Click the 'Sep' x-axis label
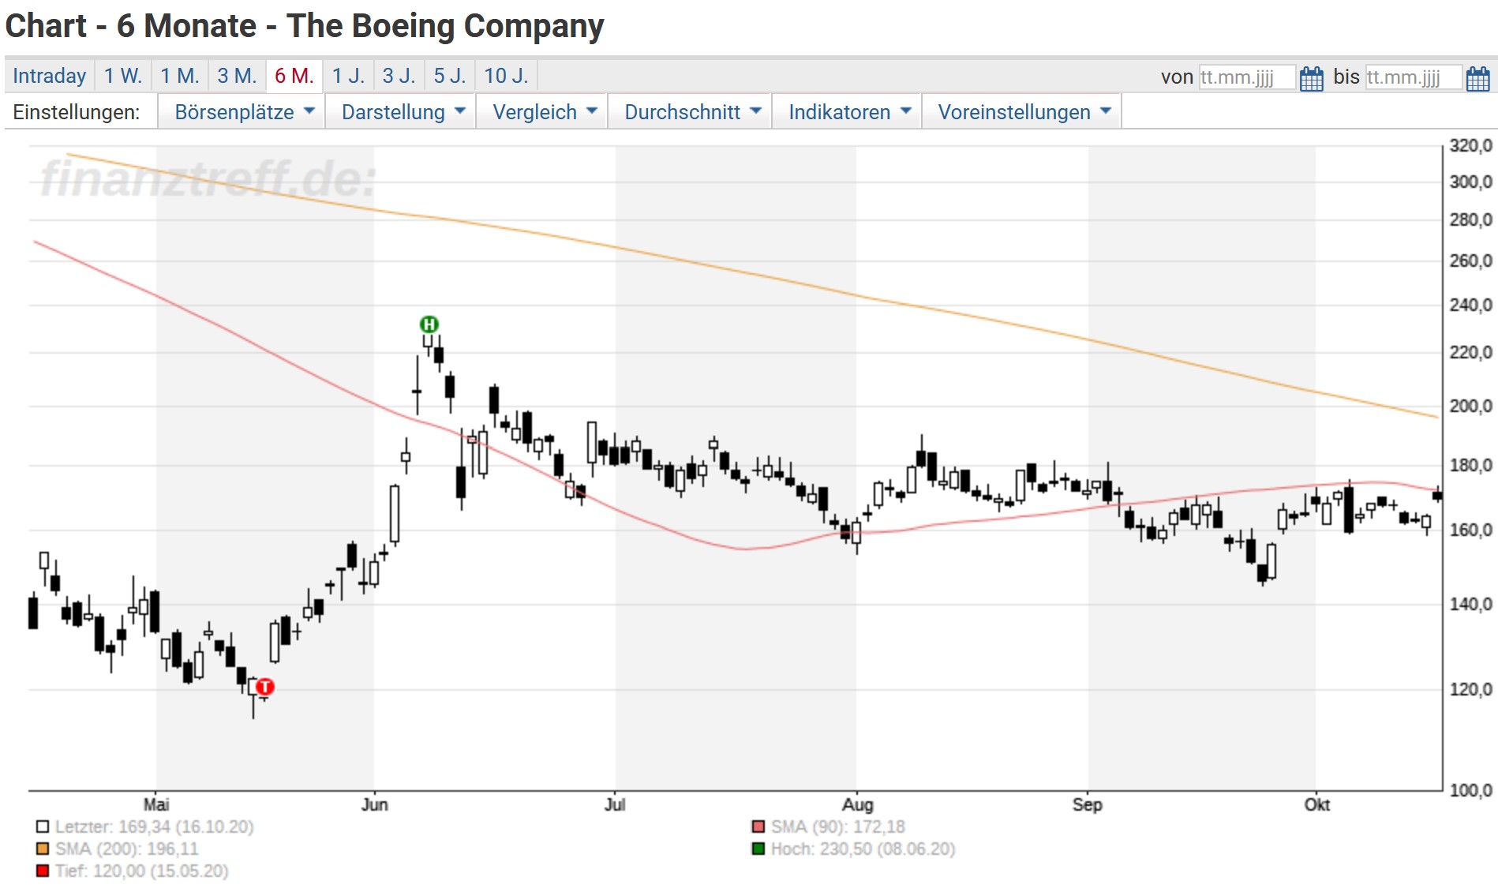This screenshot has height=892, width=1498. (1087, 804)
